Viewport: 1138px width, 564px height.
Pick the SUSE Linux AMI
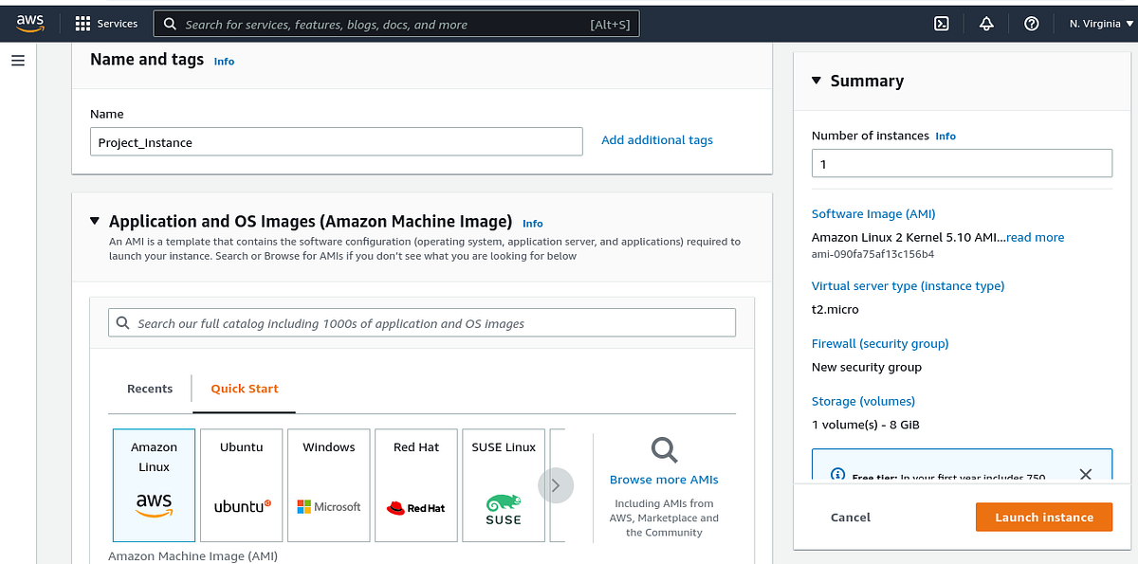(x=503, y=484)
